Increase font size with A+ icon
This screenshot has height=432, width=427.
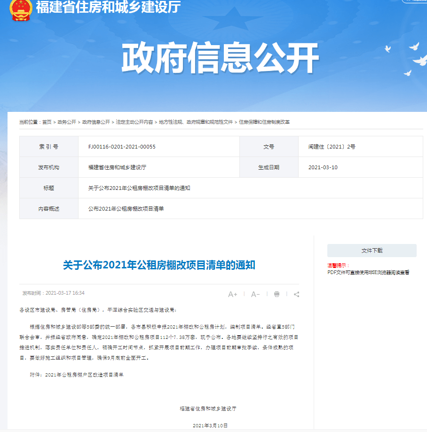pyautogui.click(x=232, y=294)
